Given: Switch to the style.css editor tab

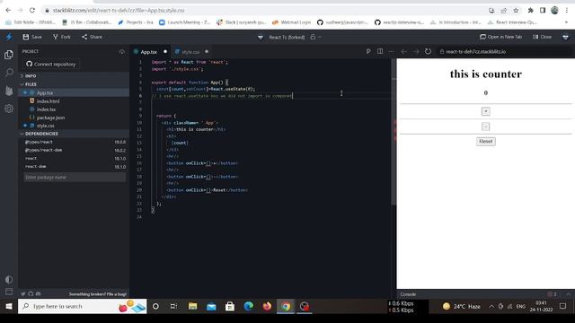Looking at the screenshot, I should pyautogui.click(x=190, y=52).
